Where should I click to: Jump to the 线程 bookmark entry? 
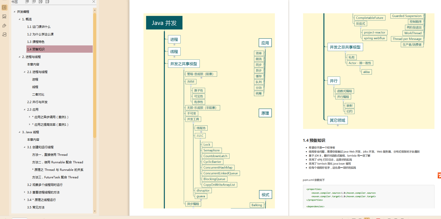point(35,87)
